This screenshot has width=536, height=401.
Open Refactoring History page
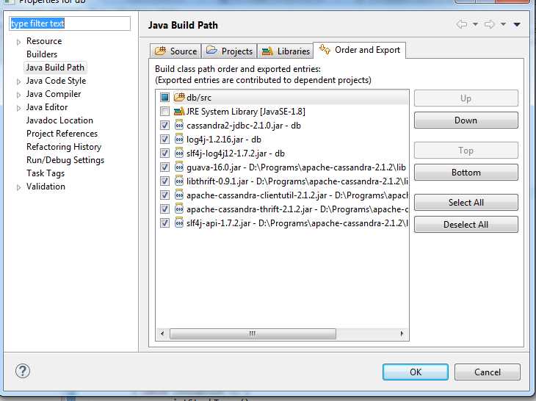[x=64, y=147]
